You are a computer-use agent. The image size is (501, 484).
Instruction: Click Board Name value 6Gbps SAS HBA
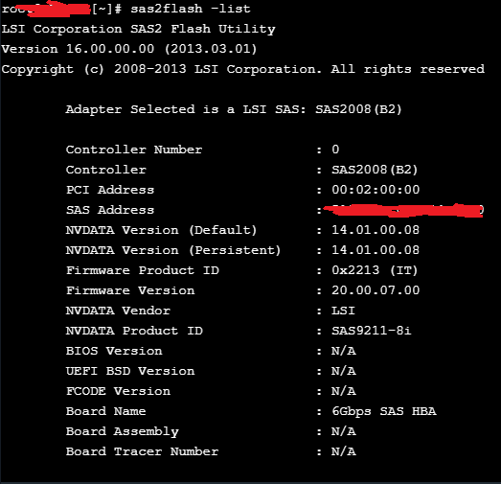point(384,411)
